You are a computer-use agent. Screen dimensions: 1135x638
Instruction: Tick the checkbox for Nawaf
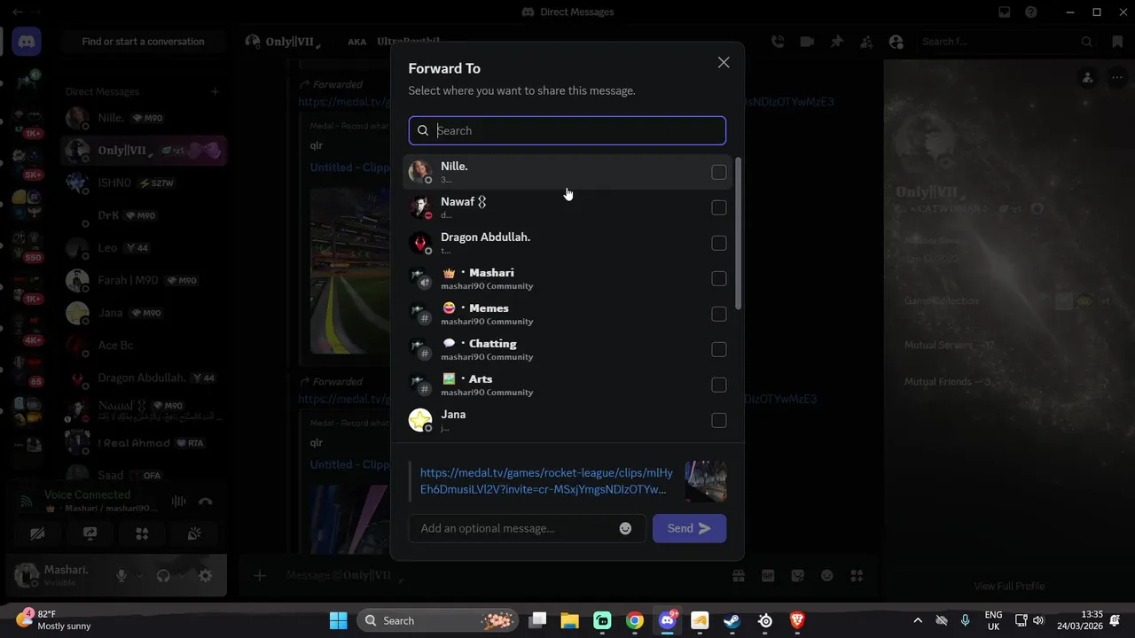coord(719,207)
